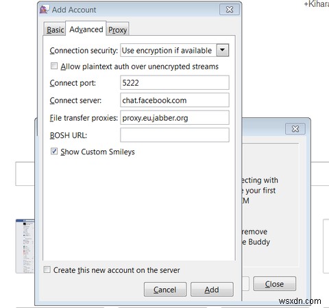Click Close button in the background window
The image size is (329, 308).
tap(274, 284)
